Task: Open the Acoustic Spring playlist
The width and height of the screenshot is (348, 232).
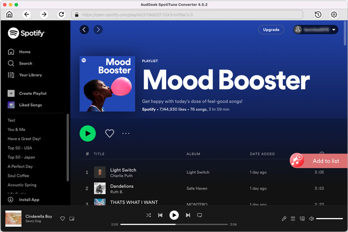Action: tap(22, 185)
